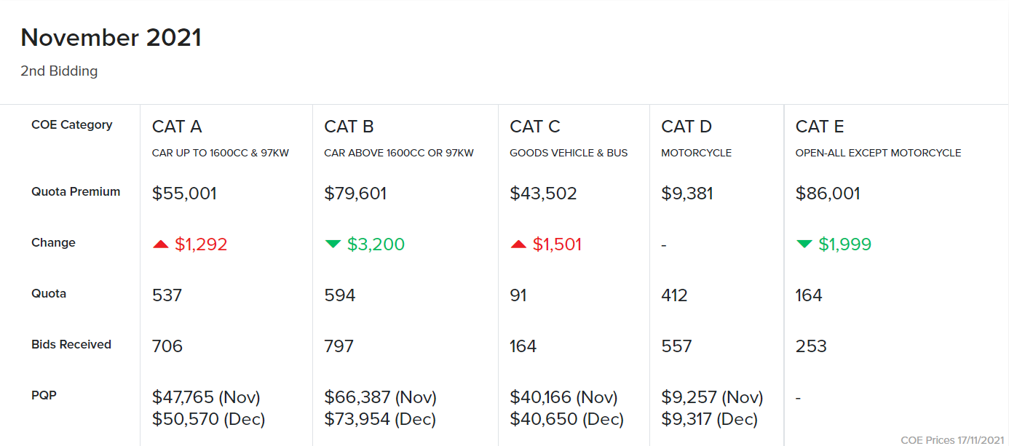This screenshot has width=1009, height=446.
Task: Select CAT E premium value $86,001
Action: (828, 194)
